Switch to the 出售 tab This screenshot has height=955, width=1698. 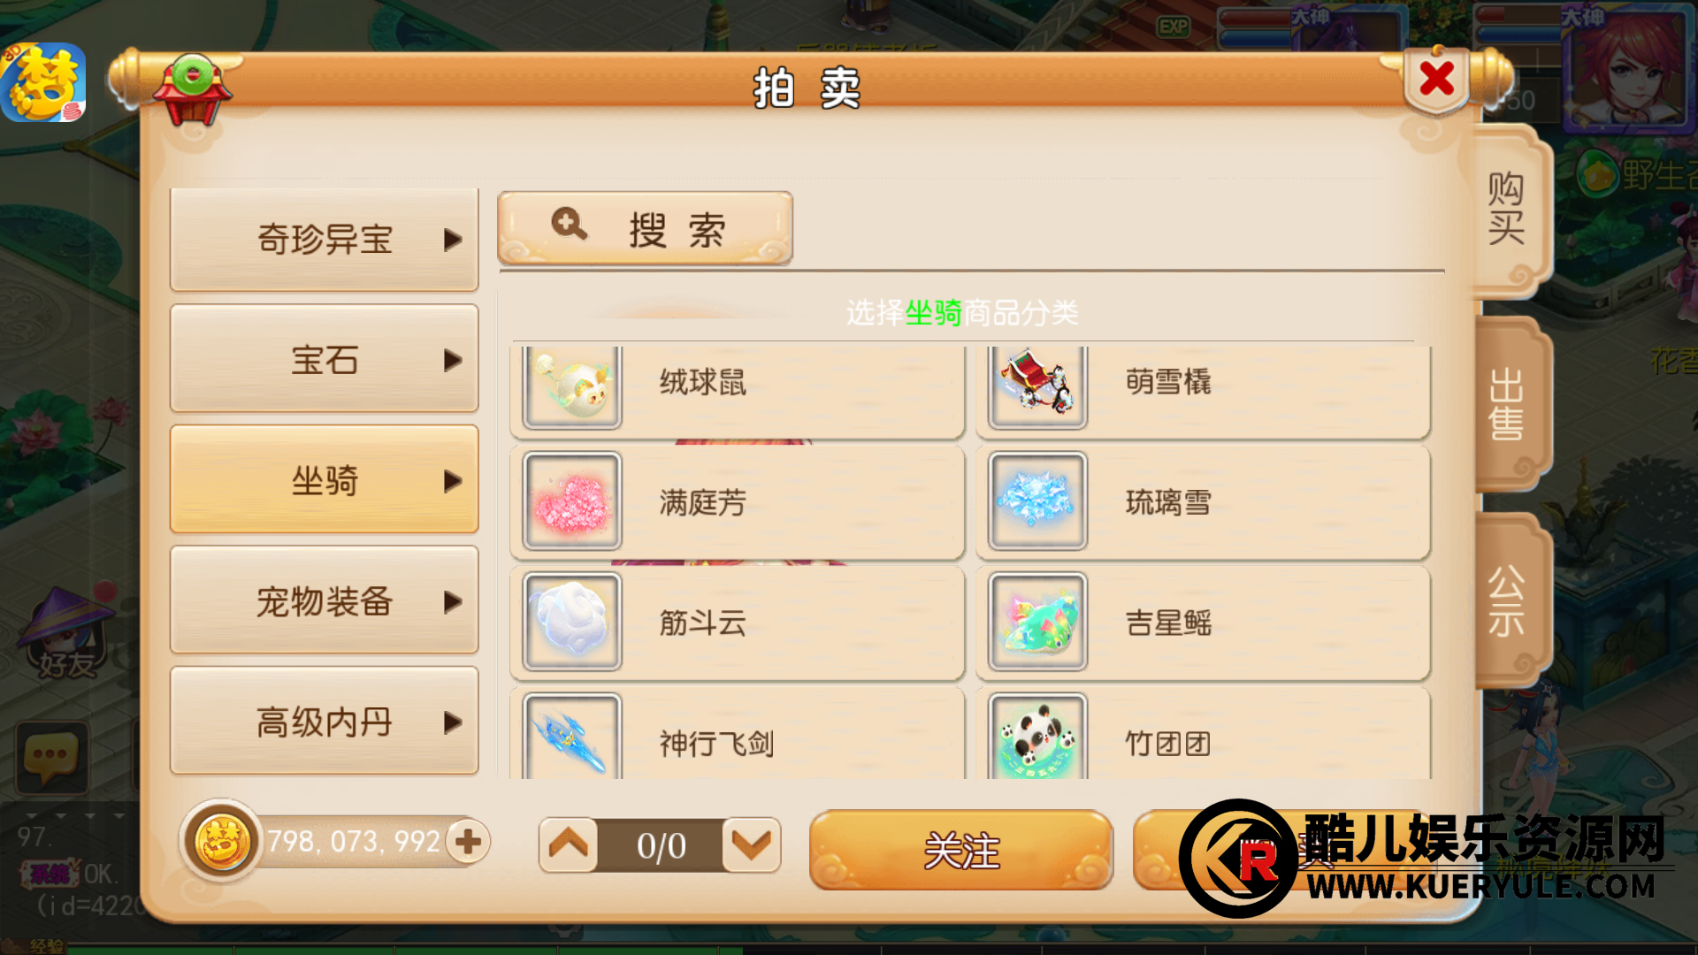(1508, 404)
